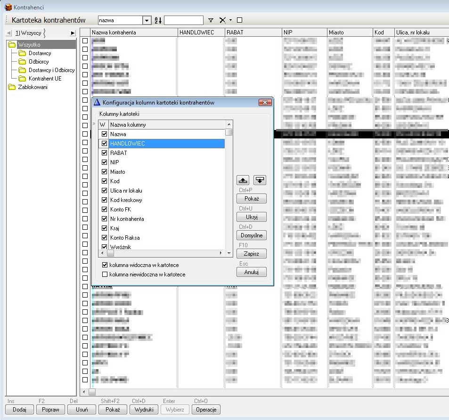Uncheck the Konto FK column checkbox
Image resolution: width=449 pixels, height=420 pixels.
point(105,210)
